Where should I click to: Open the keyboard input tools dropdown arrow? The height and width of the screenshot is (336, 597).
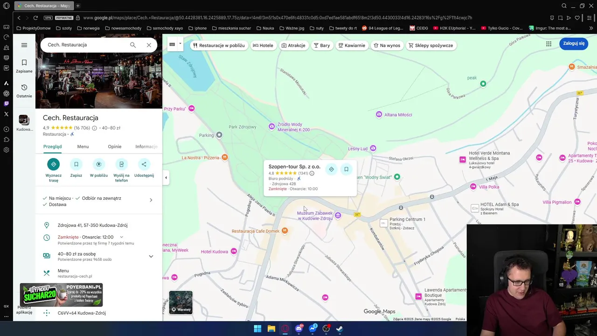[x=180, y=44]
